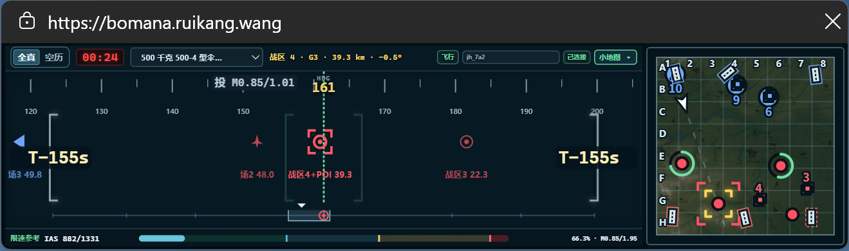The width and height of the screenshot is (849, 251).
Task: Click the white aircraft arrow on minimap
Action: coord(684,104)
